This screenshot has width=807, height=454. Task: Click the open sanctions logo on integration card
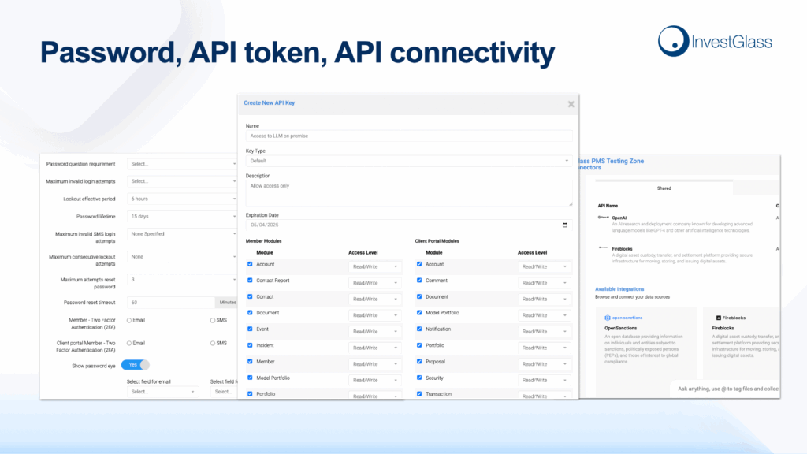(623, 318)
